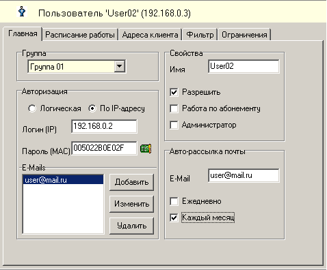
Task: Open the Адреса клиента tab
Action: pos(150,35)
